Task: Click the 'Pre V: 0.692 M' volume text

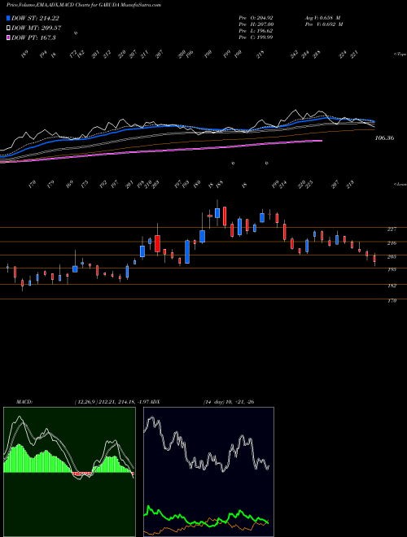Action: [x=323, y=24]
